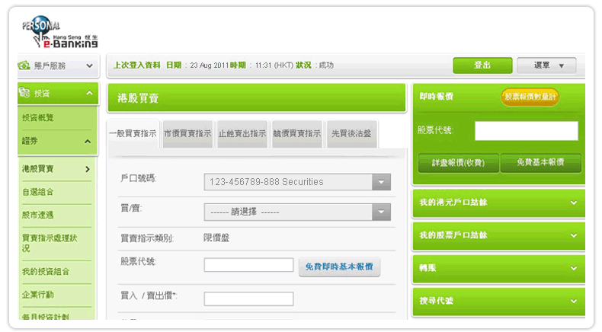The height and width of the screenshot is (332, 602).
Task: Open the 買/賣 請選擇 dropdown
Action: [381, 212]
